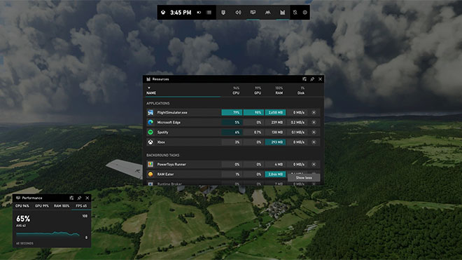Open Resources widget options

pyautogui.click(x=304, y=79)
